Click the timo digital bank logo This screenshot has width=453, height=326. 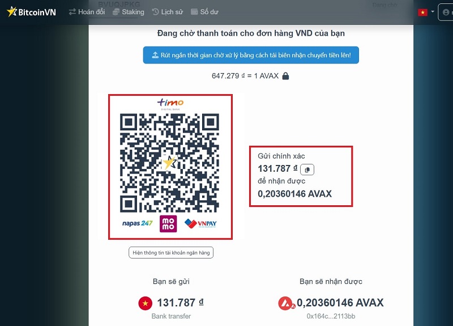pyautogui.click(x=170, y=104)
